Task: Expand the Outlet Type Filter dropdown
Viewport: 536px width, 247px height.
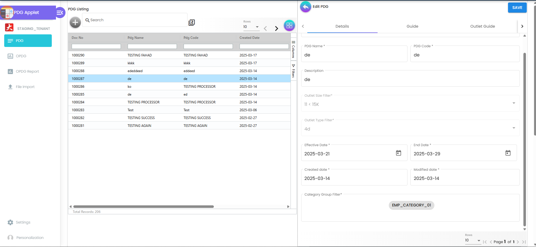Action: pos(514,128)
